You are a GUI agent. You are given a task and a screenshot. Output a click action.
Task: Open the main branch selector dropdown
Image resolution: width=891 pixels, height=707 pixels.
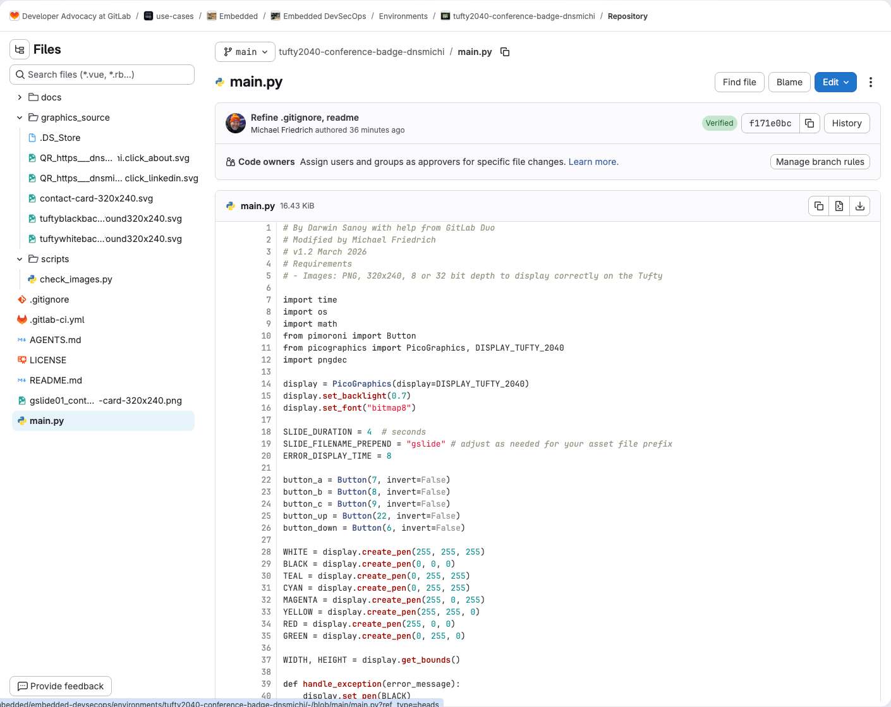pos(245,52)
